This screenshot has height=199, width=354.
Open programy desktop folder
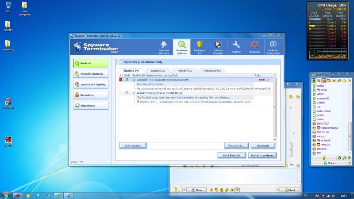8,46
